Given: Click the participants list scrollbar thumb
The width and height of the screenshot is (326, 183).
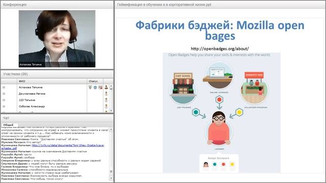Looking at the screenshot, I should coord(111,89).
